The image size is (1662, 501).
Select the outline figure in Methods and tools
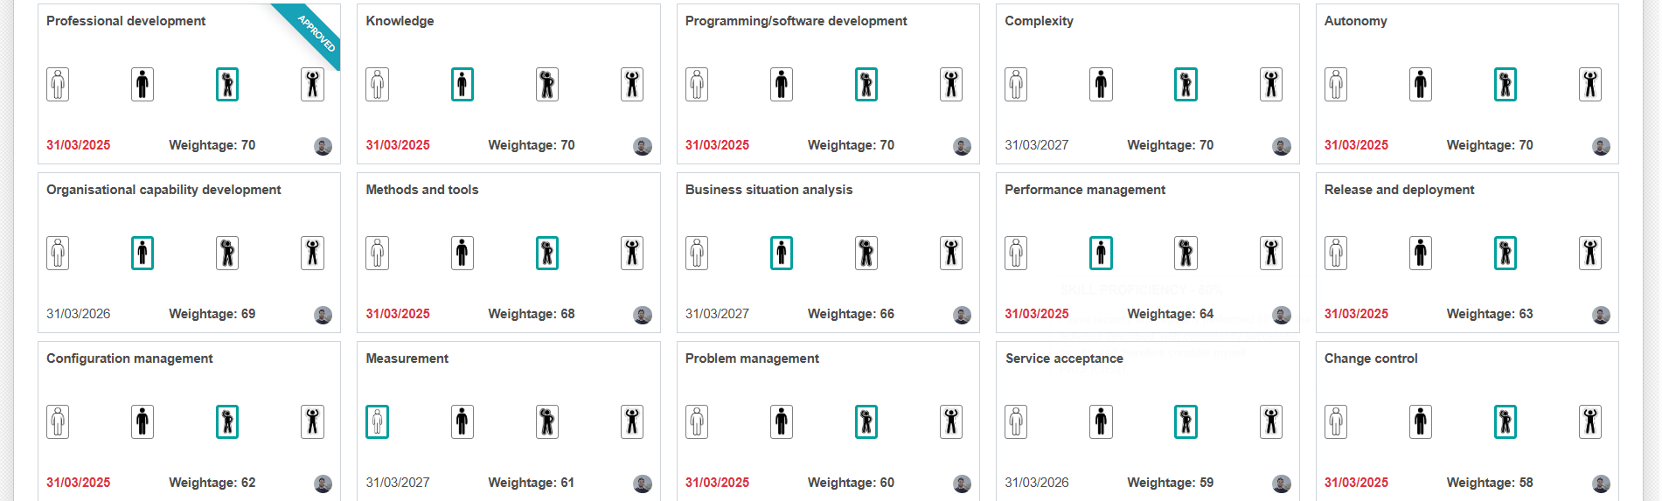pyautogui.click(x=377, y=254)
